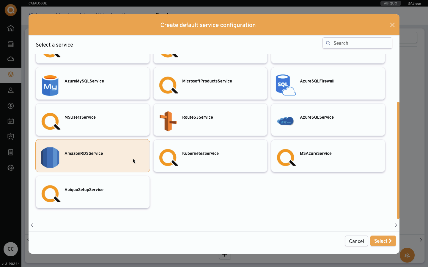The width and height of the screenshot is (428, 267).
Task: Click the MSUsersService logo icon
Action: tap(51, 121)
